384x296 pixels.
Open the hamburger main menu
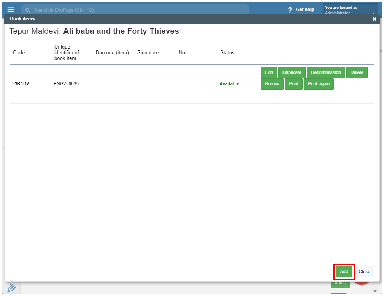(11, 9)
